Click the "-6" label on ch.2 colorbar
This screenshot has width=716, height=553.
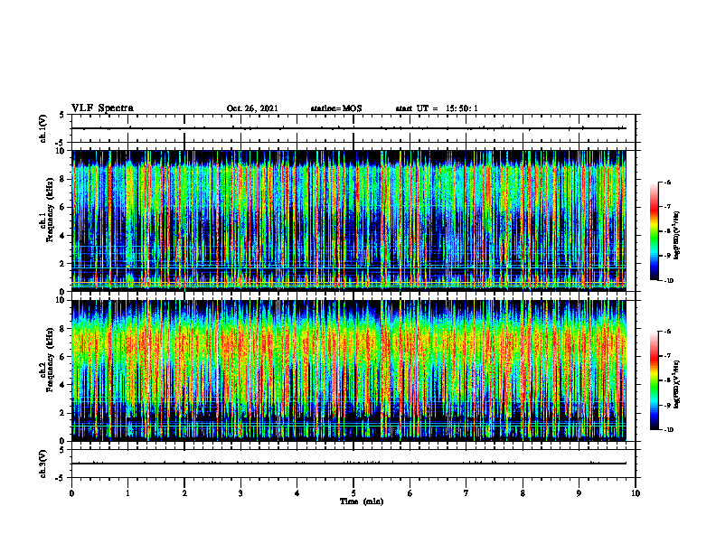click(x=667, y=332)
